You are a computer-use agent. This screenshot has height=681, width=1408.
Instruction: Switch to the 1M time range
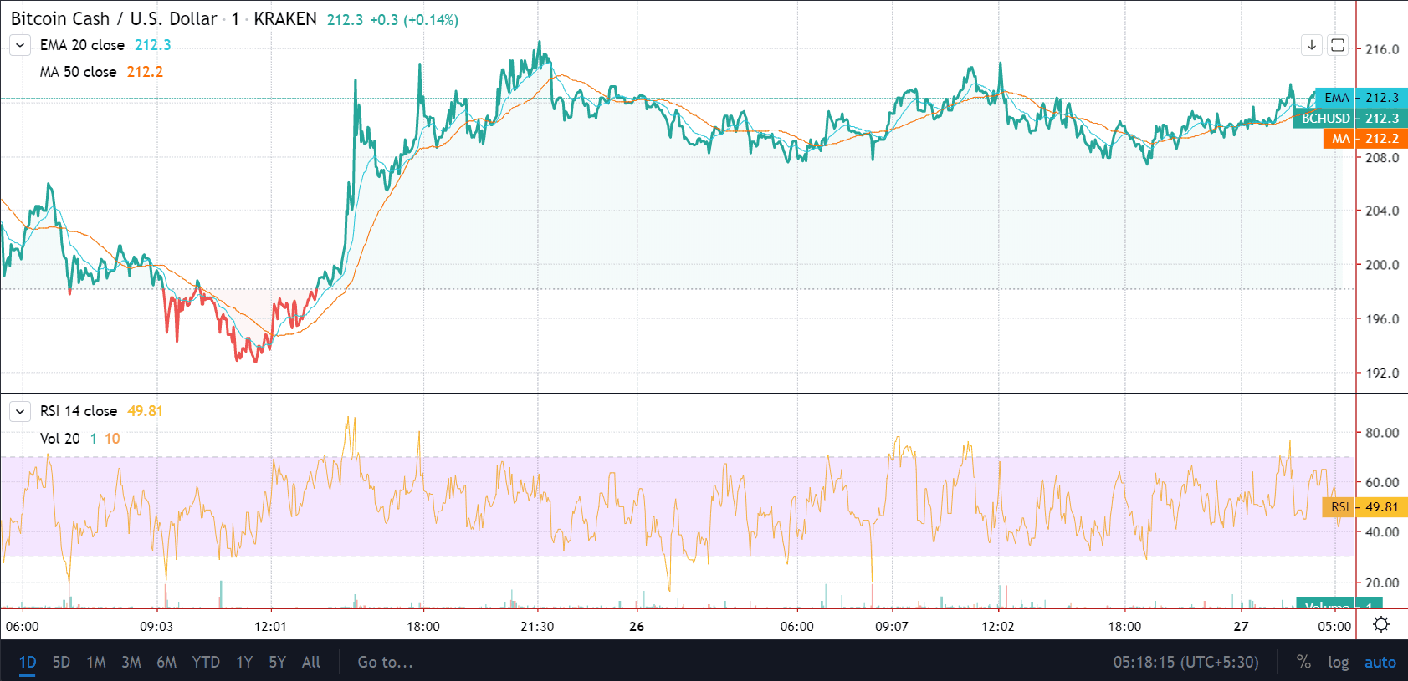click(x=96, y=663)
